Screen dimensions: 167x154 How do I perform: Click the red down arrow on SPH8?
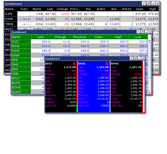(107, 64)
